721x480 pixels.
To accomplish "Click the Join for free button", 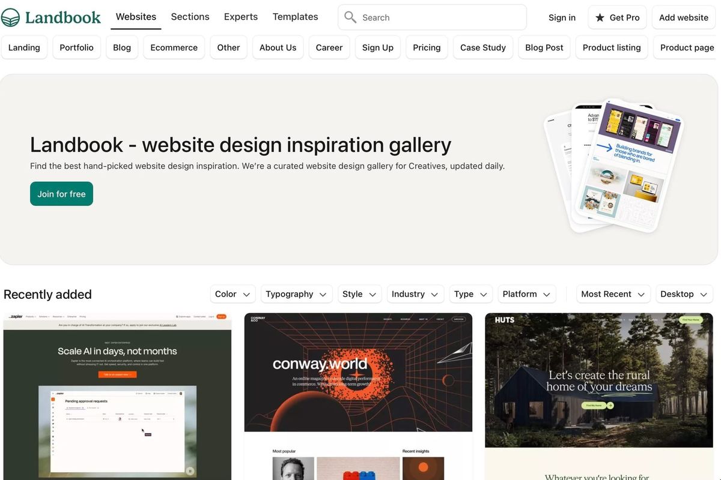I will [x=61, y=194].
